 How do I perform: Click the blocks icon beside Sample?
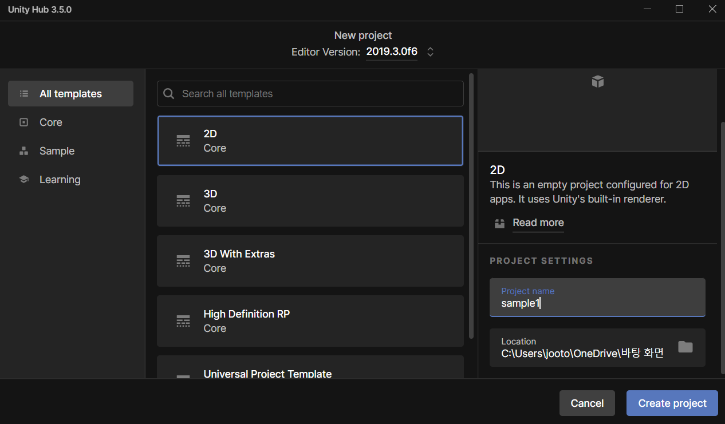point(23,151)
